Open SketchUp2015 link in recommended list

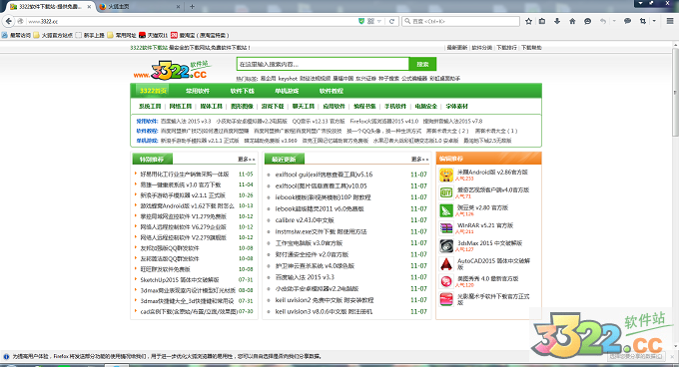[x=180, y=279]
